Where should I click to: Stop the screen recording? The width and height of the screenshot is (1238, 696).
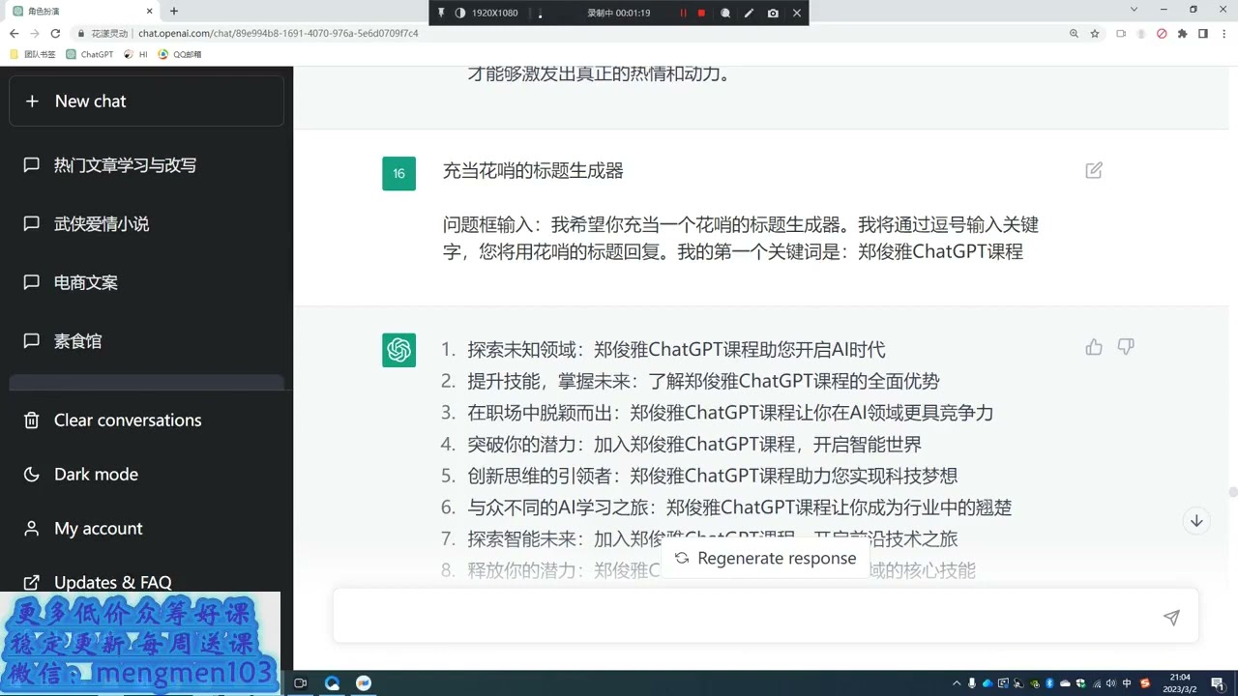[701, 13]
